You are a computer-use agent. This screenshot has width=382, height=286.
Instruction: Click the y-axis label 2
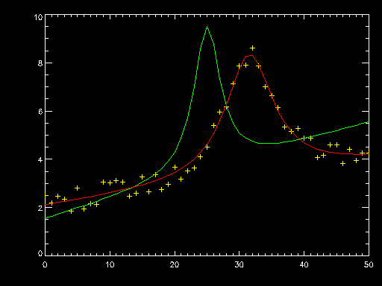click(x=40, y=208)
